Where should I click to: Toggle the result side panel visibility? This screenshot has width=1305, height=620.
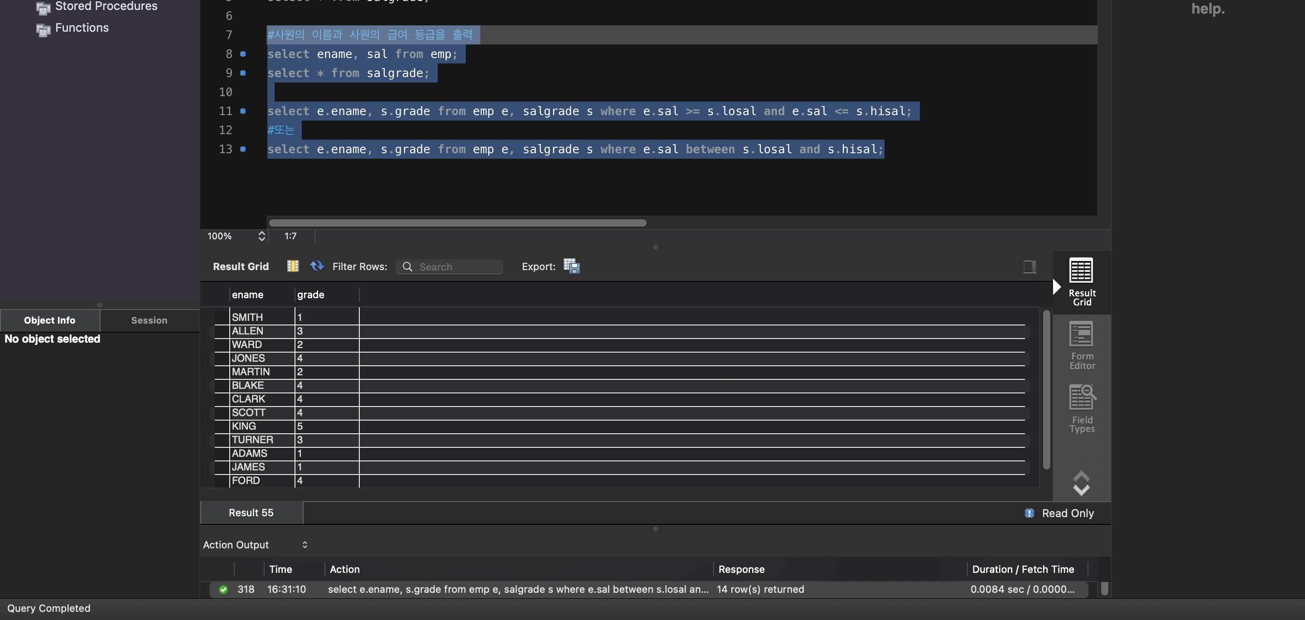pyautogui.click(x=1029, y=266)
